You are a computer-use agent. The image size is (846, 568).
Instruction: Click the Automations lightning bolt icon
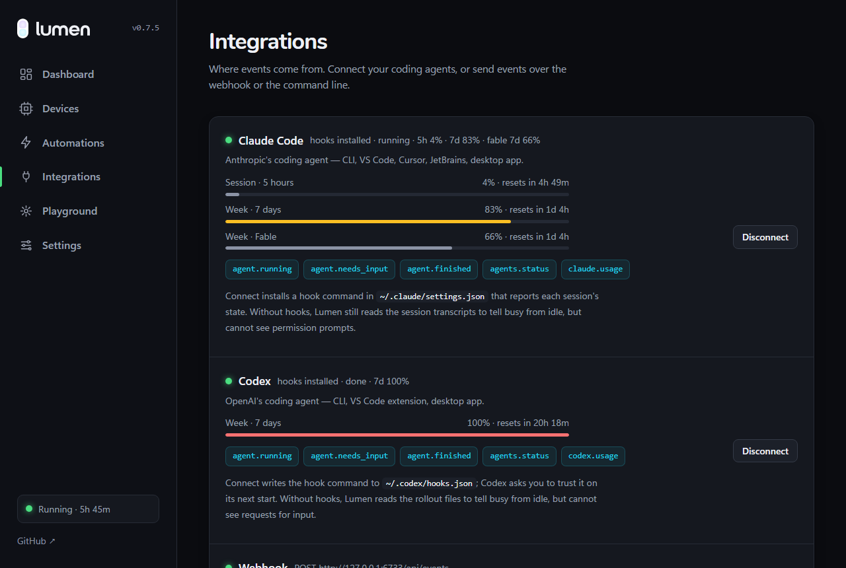[26, 143]
